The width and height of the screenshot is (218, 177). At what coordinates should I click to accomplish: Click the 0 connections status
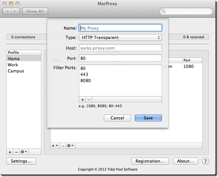click(23, 37)
